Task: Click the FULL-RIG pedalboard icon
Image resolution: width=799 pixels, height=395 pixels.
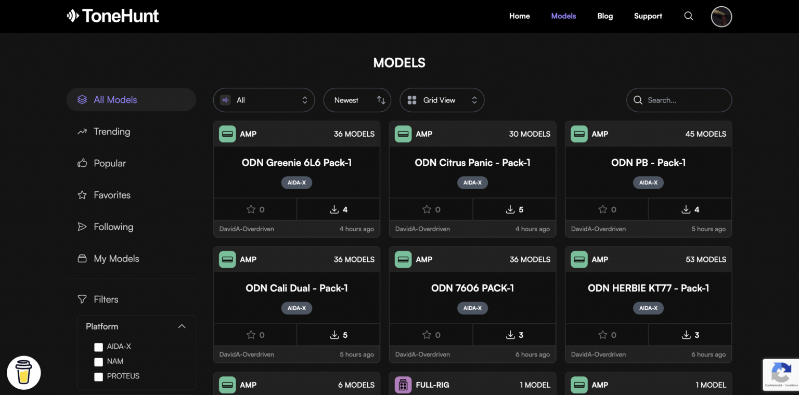Action: pyautogui.click(x=403, y=385)
